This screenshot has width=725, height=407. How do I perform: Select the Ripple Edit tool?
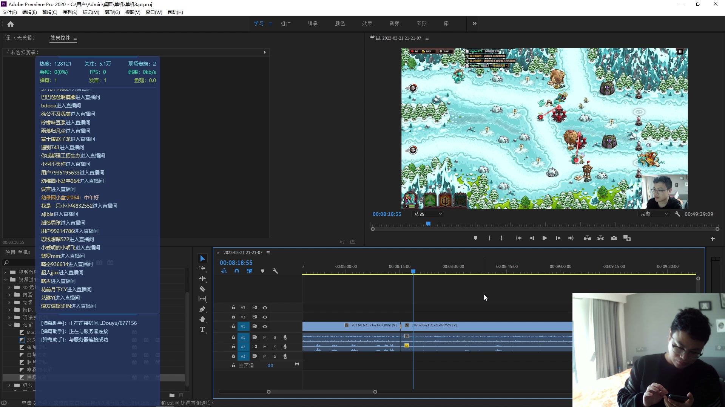(x=202, y=278)
